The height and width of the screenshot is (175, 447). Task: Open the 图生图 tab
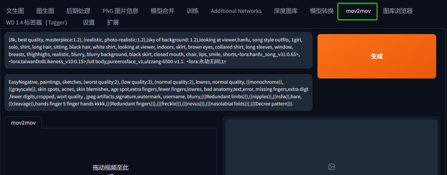coord(45,11)
